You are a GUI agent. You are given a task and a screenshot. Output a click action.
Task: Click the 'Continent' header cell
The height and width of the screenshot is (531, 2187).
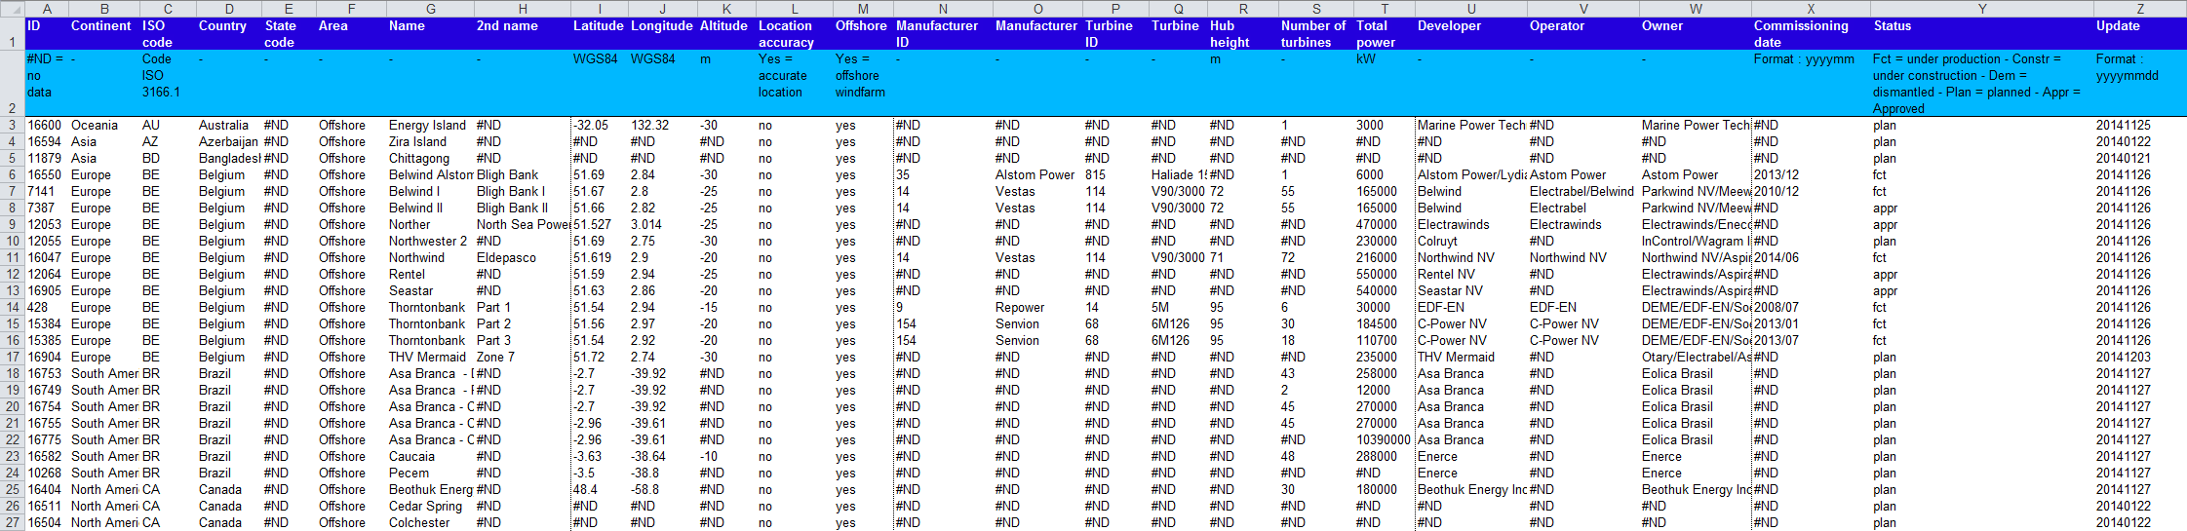click(104, 34)
